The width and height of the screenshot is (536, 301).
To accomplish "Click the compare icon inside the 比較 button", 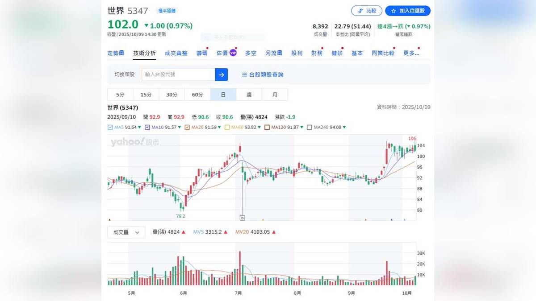I will point(361,10).
